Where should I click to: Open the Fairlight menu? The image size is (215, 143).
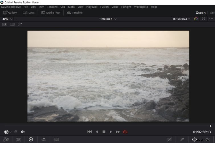click(x=126, y=7)
